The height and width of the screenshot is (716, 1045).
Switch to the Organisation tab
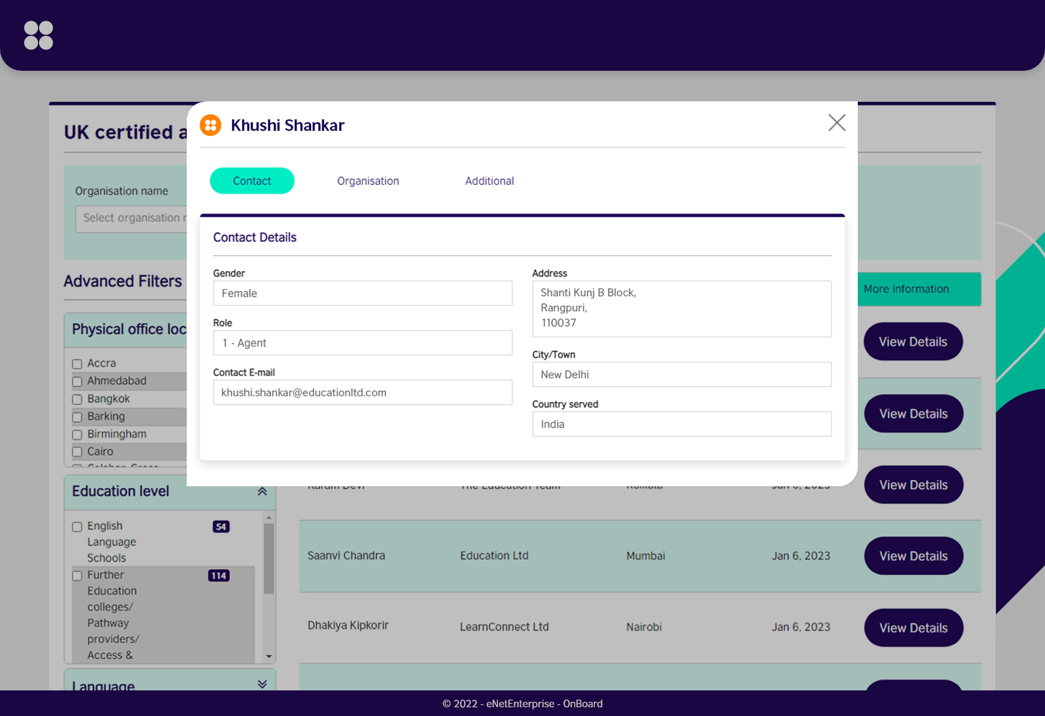point(368,180)
